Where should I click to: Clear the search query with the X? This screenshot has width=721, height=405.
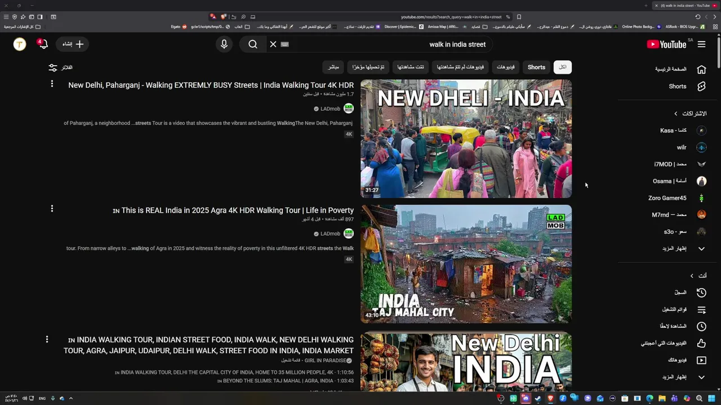point(273,44)
